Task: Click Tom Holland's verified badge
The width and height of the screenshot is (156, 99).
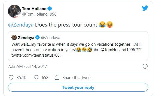Action: 50,8
